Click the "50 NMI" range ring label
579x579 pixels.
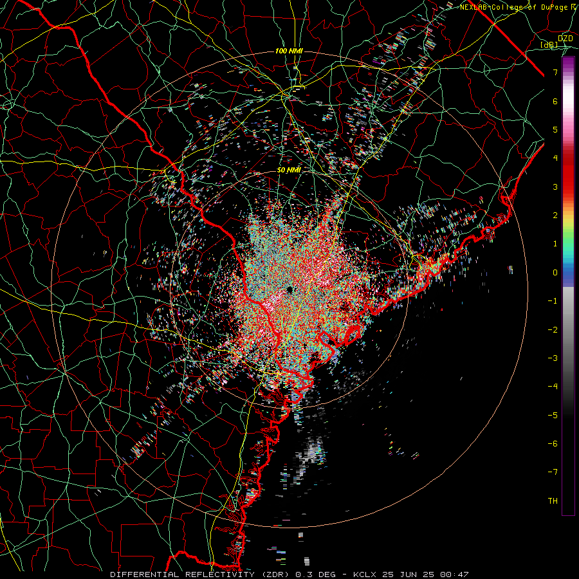(289, 170)
